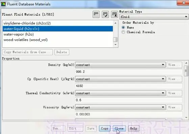Click materials list scroll-up arrow
189x134 pixels.
click(x=116, y=23)
